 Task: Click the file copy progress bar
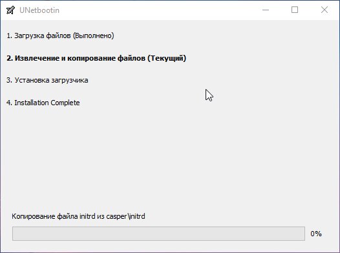158,234
